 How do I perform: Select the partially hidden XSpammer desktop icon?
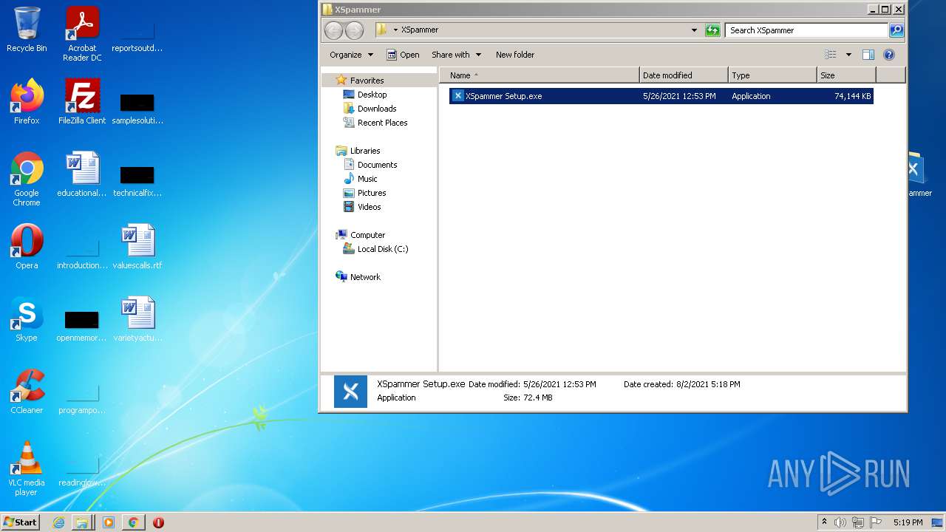[919, 174]
